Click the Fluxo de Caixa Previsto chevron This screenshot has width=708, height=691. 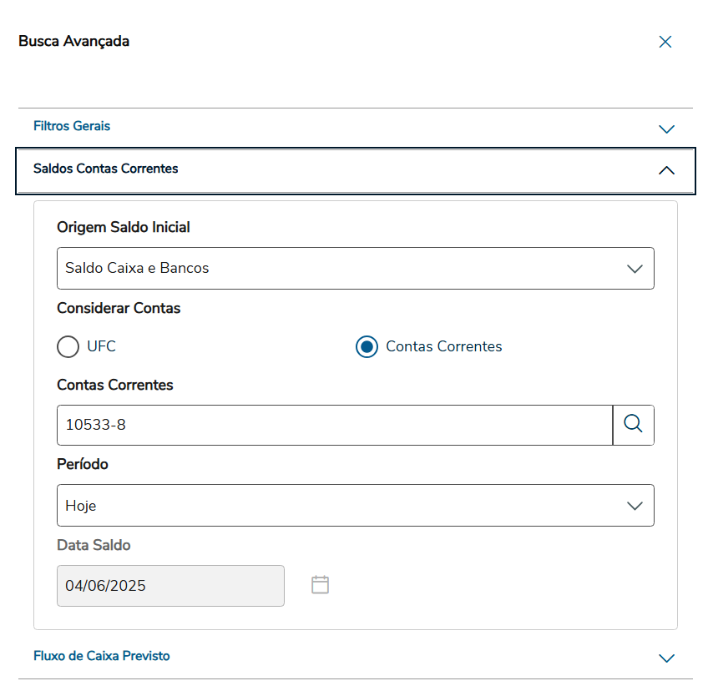coord(666,658)
